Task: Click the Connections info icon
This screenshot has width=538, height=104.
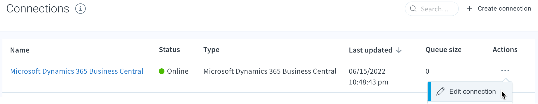Action: (x=80, y=9)
